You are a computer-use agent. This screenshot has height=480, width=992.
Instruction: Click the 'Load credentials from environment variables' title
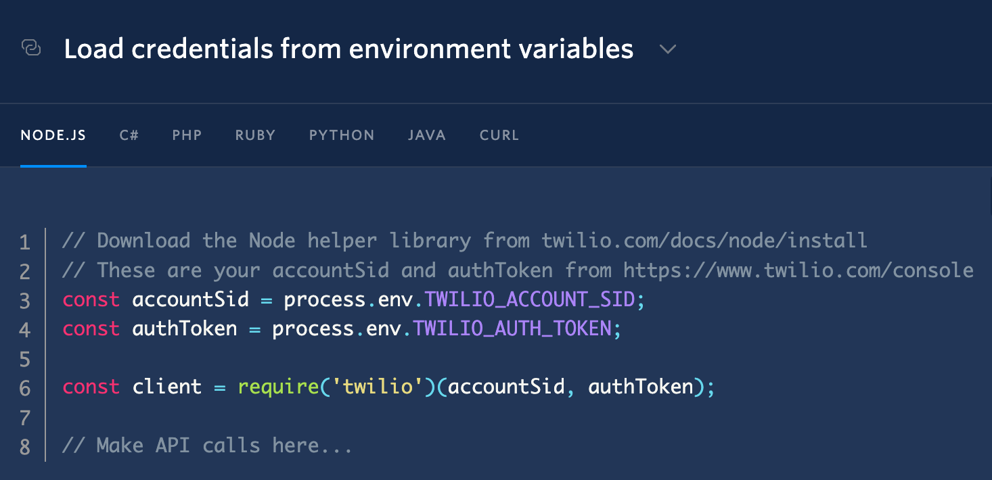pyautogui.click(x=348, y=49)
